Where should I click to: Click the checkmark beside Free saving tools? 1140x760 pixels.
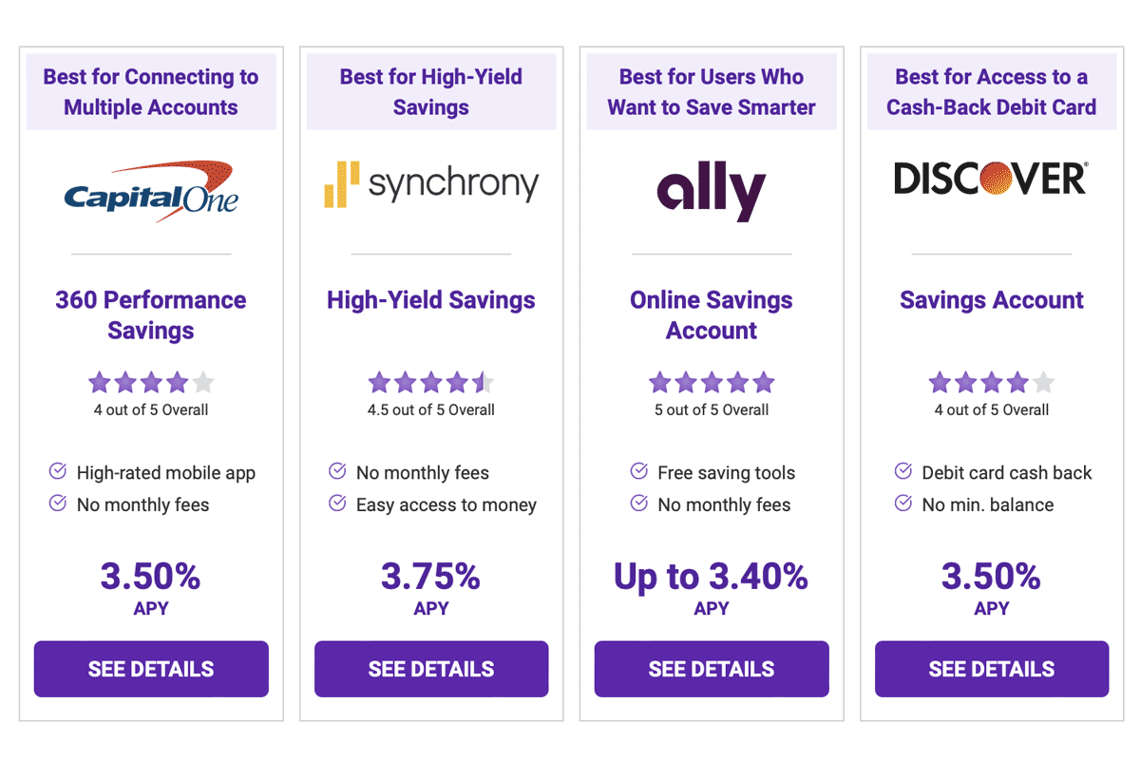(x=637, y=472)
